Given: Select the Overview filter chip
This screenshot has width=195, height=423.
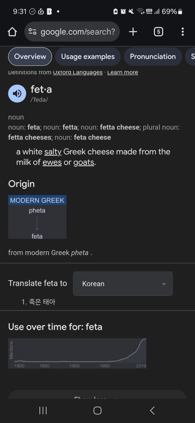Looking at the screenshot, I should pyautogui.click(x=30, y=56).
